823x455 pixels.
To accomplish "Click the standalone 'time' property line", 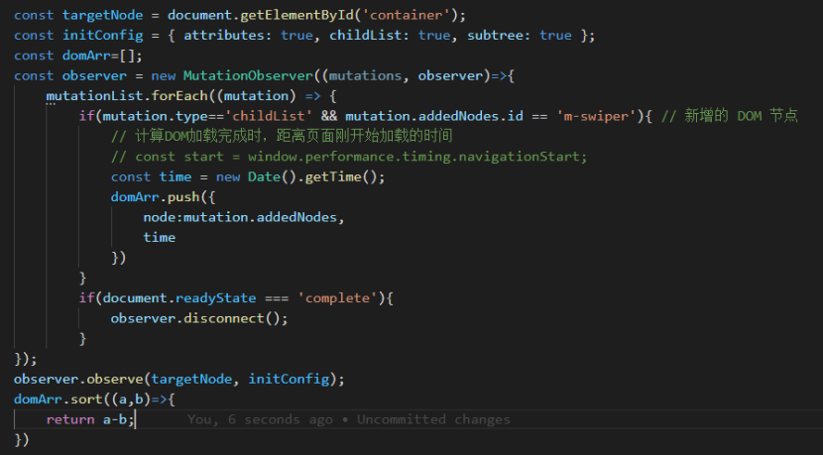I will point(159,238).
